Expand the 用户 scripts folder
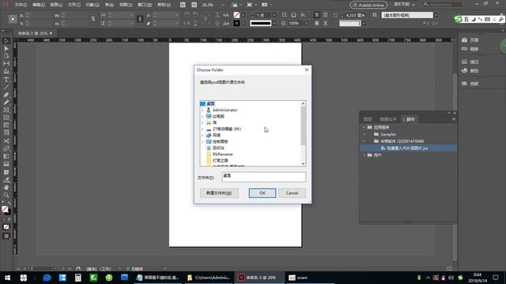 [364, 155]
